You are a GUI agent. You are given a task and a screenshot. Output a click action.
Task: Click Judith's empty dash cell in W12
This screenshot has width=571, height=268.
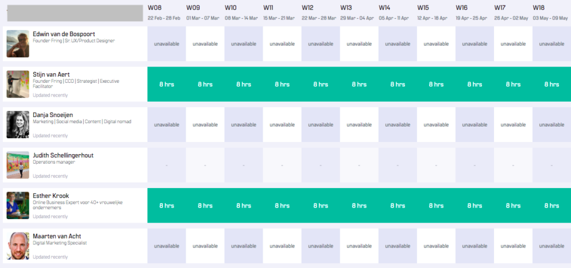tap(320, 165)
